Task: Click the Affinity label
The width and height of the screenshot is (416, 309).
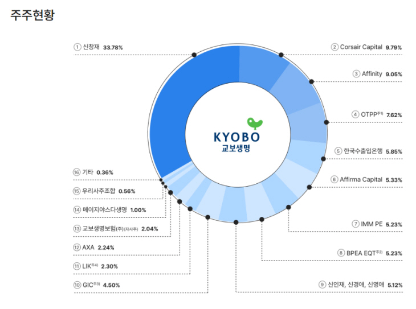Action: coord(372,73)
